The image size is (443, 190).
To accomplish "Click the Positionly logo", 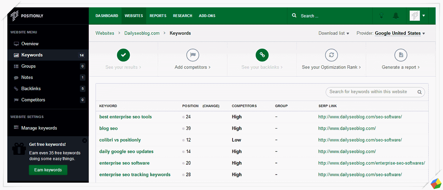I will pyautogui.click(x=27, y=16).
